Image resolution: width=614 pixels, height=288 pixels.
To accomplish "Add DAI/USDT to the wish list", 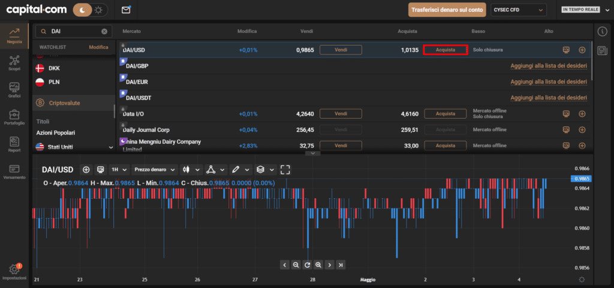I will coord(549,98).
